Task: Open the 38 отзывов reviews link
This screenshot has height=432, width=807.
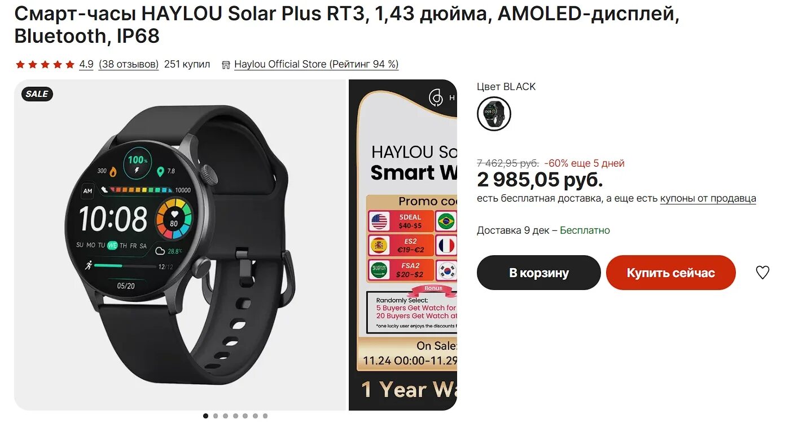Action: tap(129, 64)
